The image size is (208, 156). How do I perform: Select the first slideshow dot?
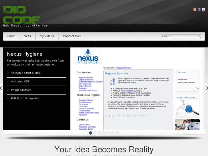point(90,133)
